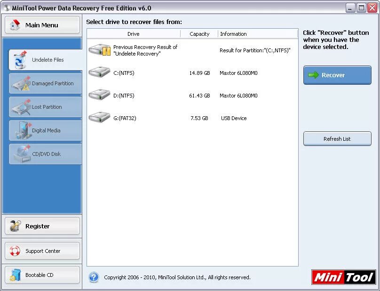Viewport: 380px width, 291px height.
Task: Click the green arrow on Recover button
Action: (x=313, y=75)
